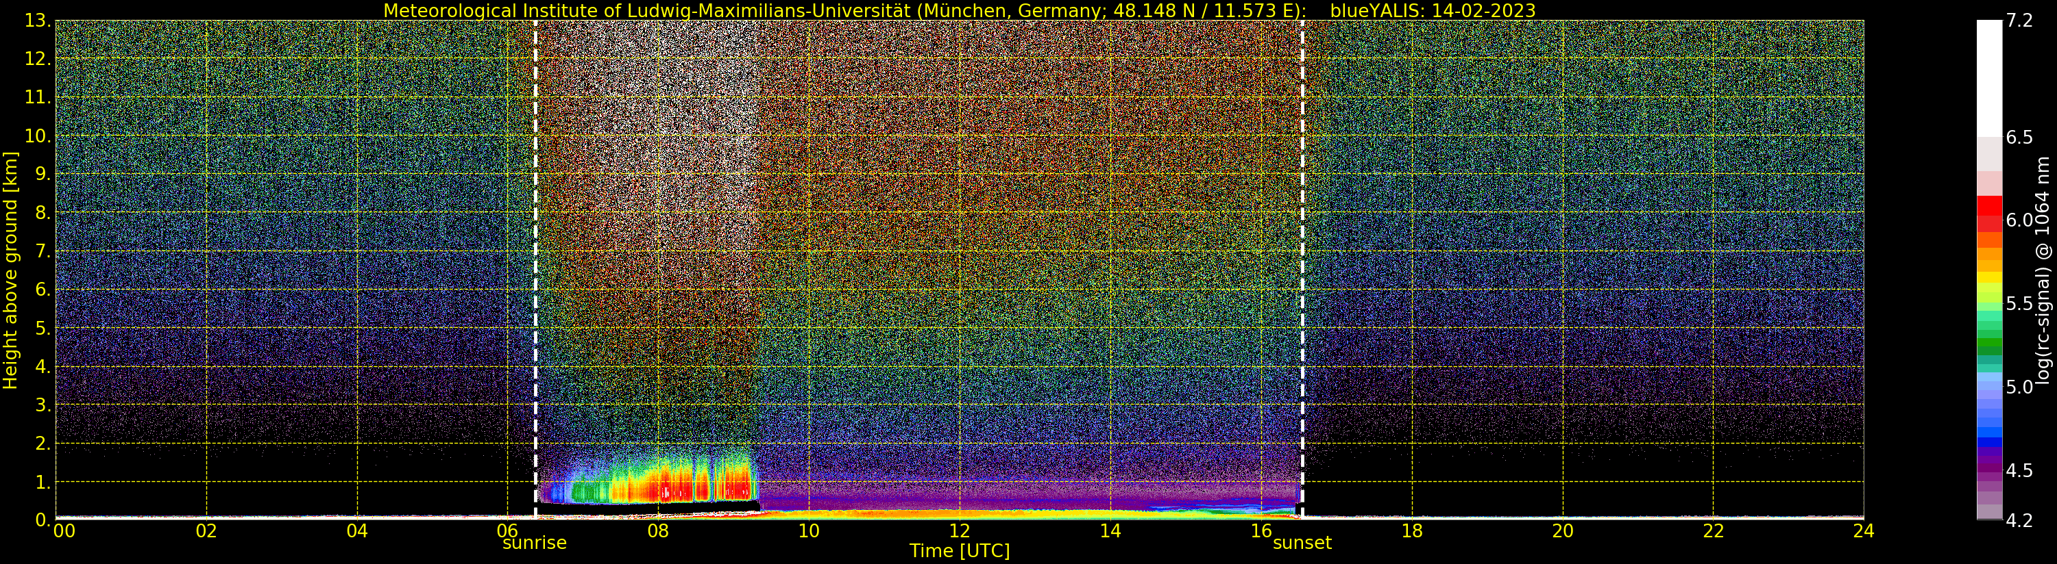Screen dimensions: 2057x564
Task: Click the 'Height above ground [km]' axis label
Action: tap(10, 270)
